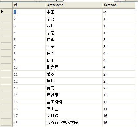
Task: Click the id cell with value 12
Action: pos(29,81)
